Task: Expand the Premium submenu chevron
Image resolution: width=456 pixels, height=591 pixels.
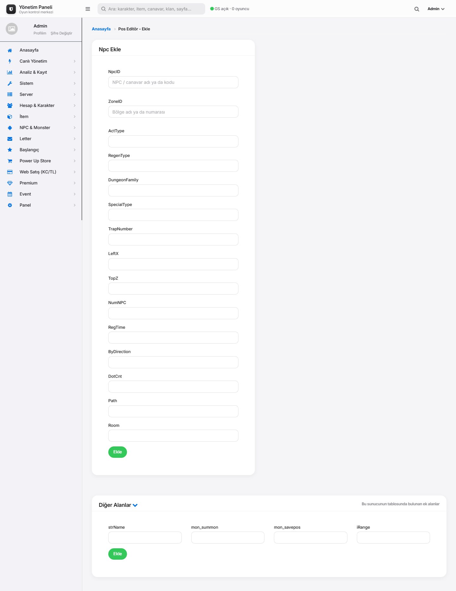Action: 75,183
